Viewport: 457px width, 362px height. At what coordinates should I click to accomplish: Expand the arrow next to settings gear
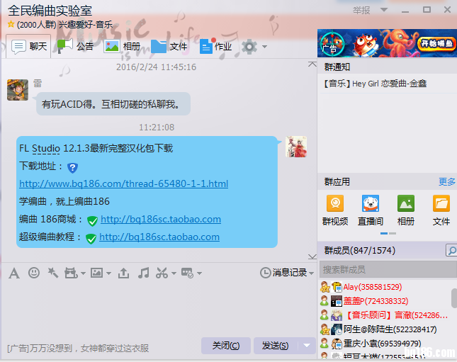point(264,47)
